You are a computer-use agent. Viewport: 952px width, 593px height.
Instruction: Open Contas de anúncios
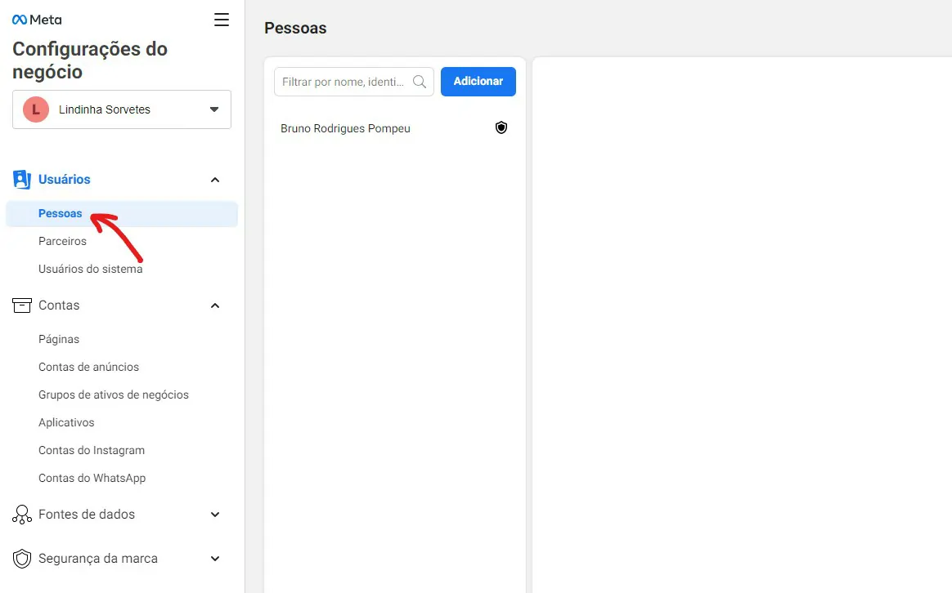[x=88, y=367]
